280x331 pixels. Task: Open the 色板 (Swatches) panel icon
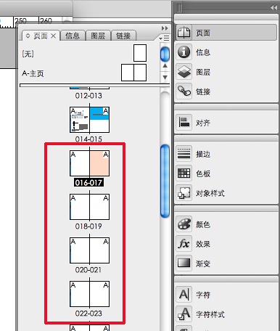pos(184,173)
